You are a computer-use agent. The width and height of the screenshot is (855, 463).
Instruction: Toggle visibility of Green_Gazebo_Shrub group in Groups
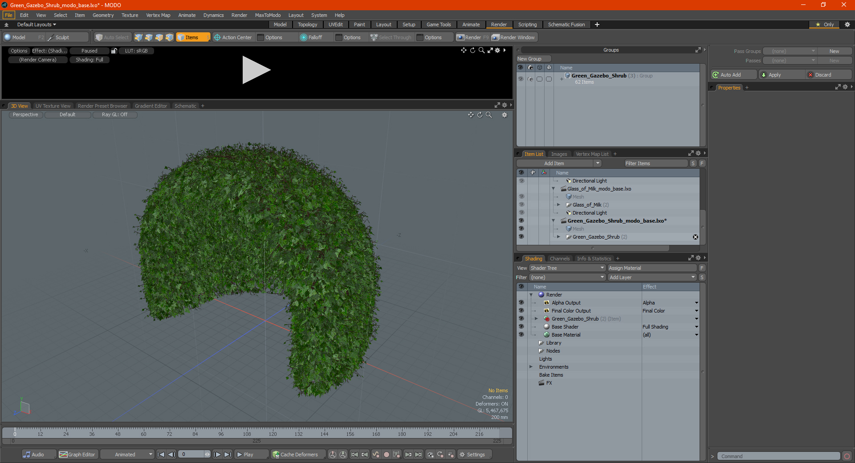521,79
